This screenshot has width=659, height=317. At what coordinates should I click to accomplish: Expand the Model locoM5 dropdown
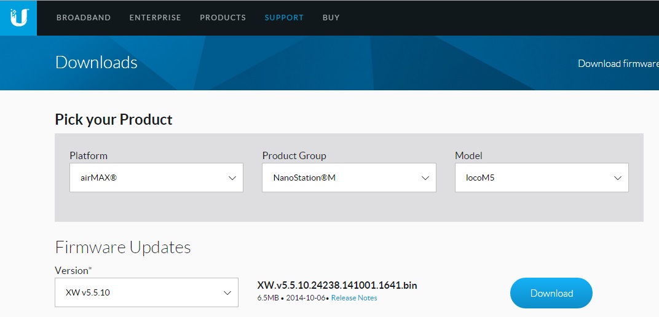[542, 178]
